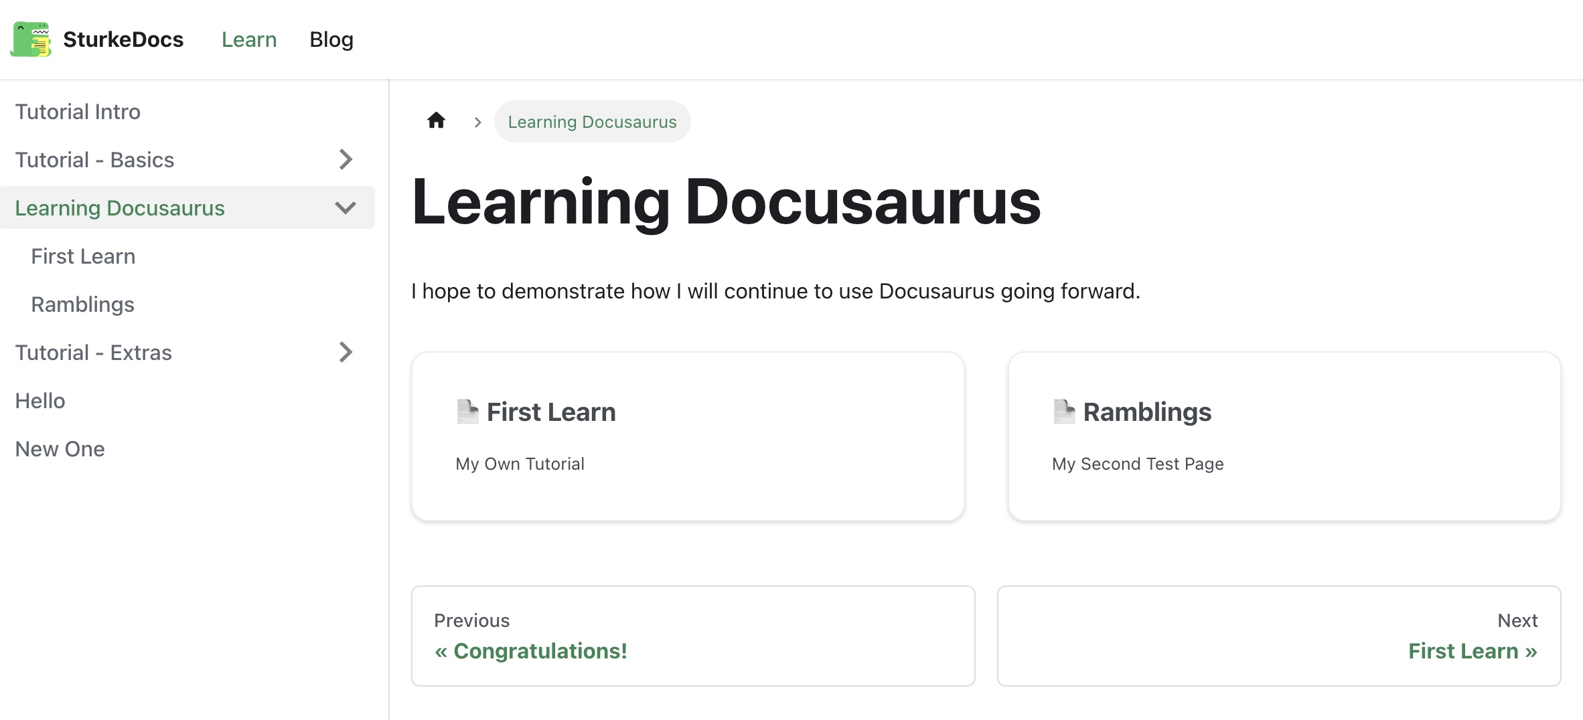Click the SturkeDocs site title
The height and width of the screenshot is (720, 1583).
tap(123, 39)
